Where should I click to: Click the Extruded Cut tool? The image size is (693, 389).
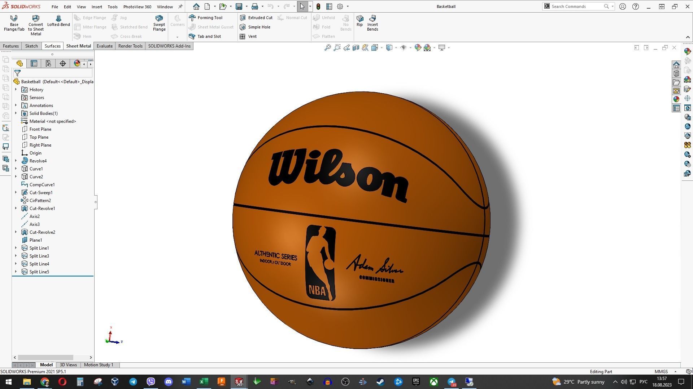click(256, 18)
